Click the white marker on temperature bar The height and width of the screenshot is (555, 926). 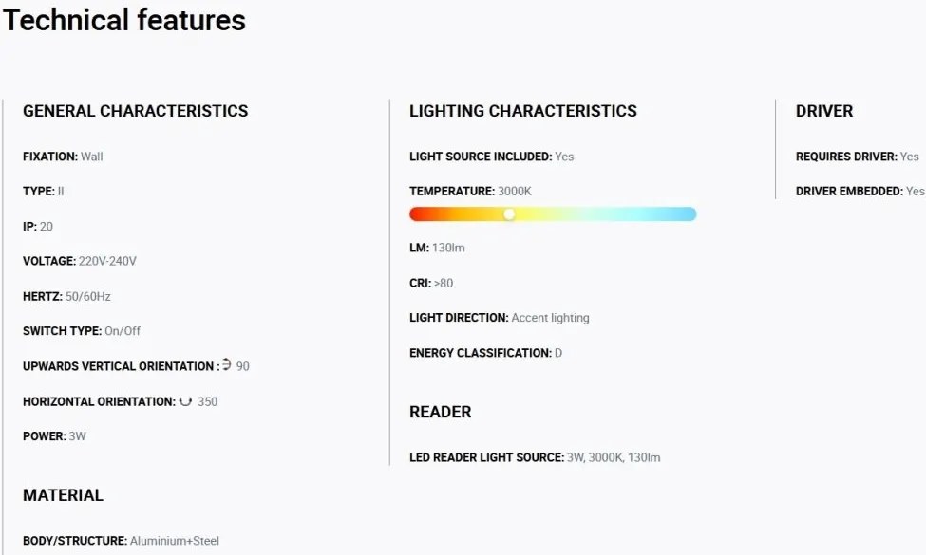click(509, 214)
